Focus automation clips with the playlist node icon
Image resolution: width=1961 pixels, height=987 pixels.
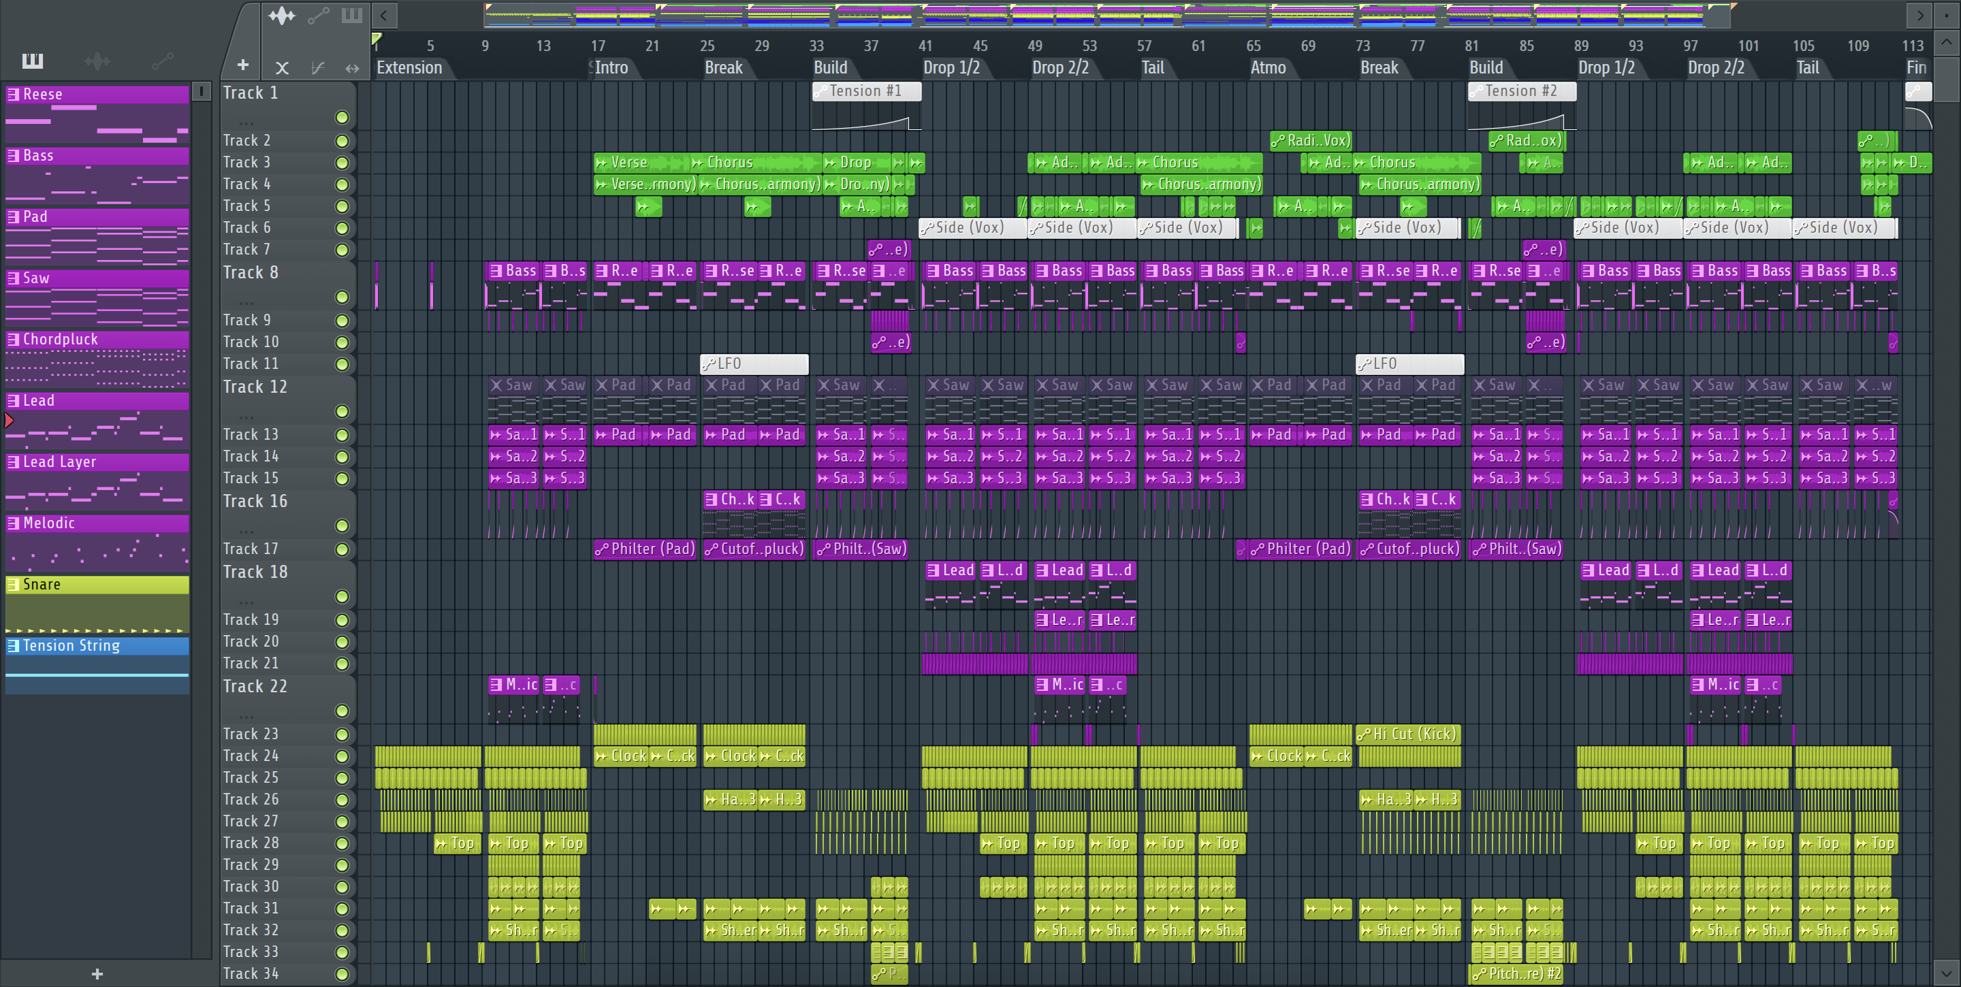pyautogui.click(x=318, y=15)
